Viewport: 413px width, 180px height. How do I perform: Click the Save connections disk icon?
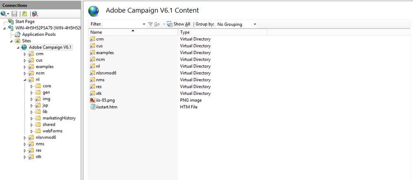pos(14,14)
